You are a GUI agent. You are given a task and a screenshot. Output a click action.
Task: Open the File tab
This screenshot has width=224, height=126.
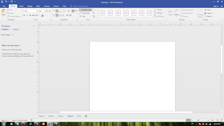(4, 6)
